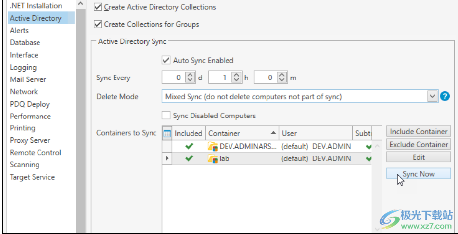Open the Delete Mode help icon
Image resolution: width=458 pixels, height=234 pixels.
coord(445,96)
